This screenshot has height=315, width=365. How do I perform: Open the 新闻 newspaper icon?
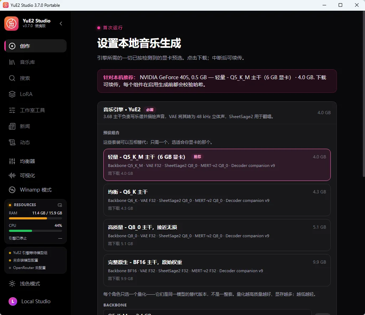point(12,126)
